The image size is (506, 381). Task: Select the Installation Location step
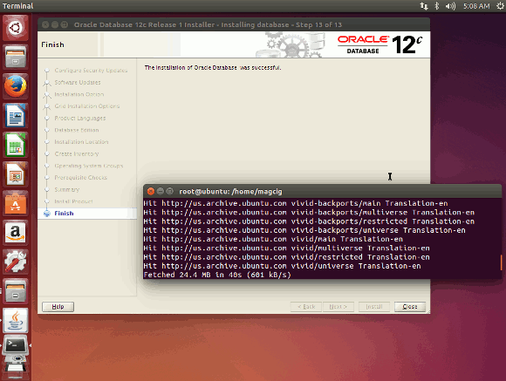(x=81, y=141)
